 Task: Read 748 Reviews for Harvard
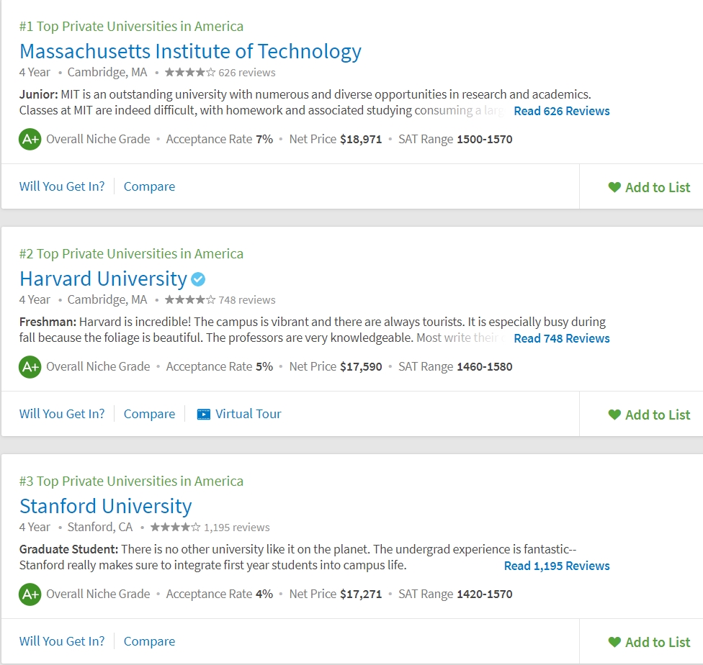pyautogui.click(x=562, y=338)
